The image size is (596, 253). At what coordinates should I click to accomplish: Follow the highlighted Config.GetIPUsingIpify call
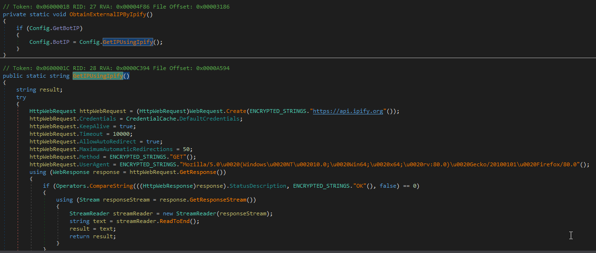point(128,42)
